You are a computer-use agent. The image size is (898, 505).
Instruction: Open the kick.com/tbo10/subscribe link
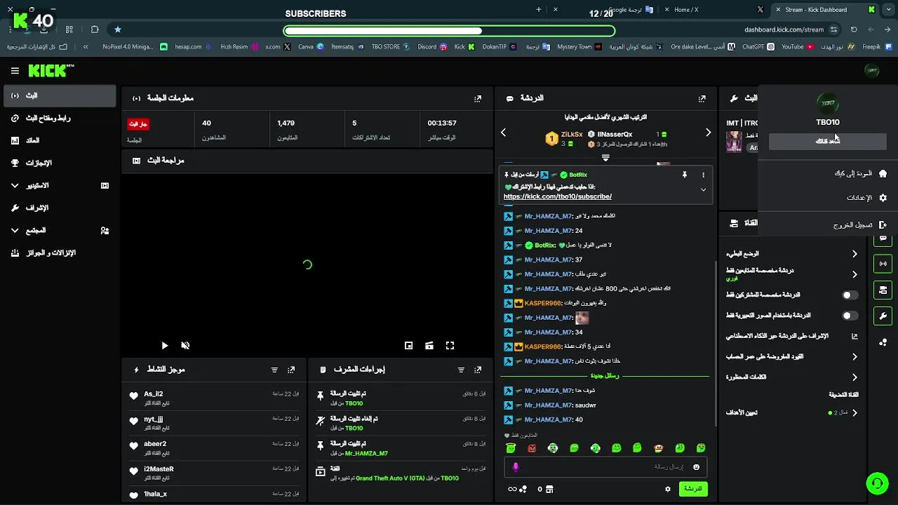coord(558,197)
